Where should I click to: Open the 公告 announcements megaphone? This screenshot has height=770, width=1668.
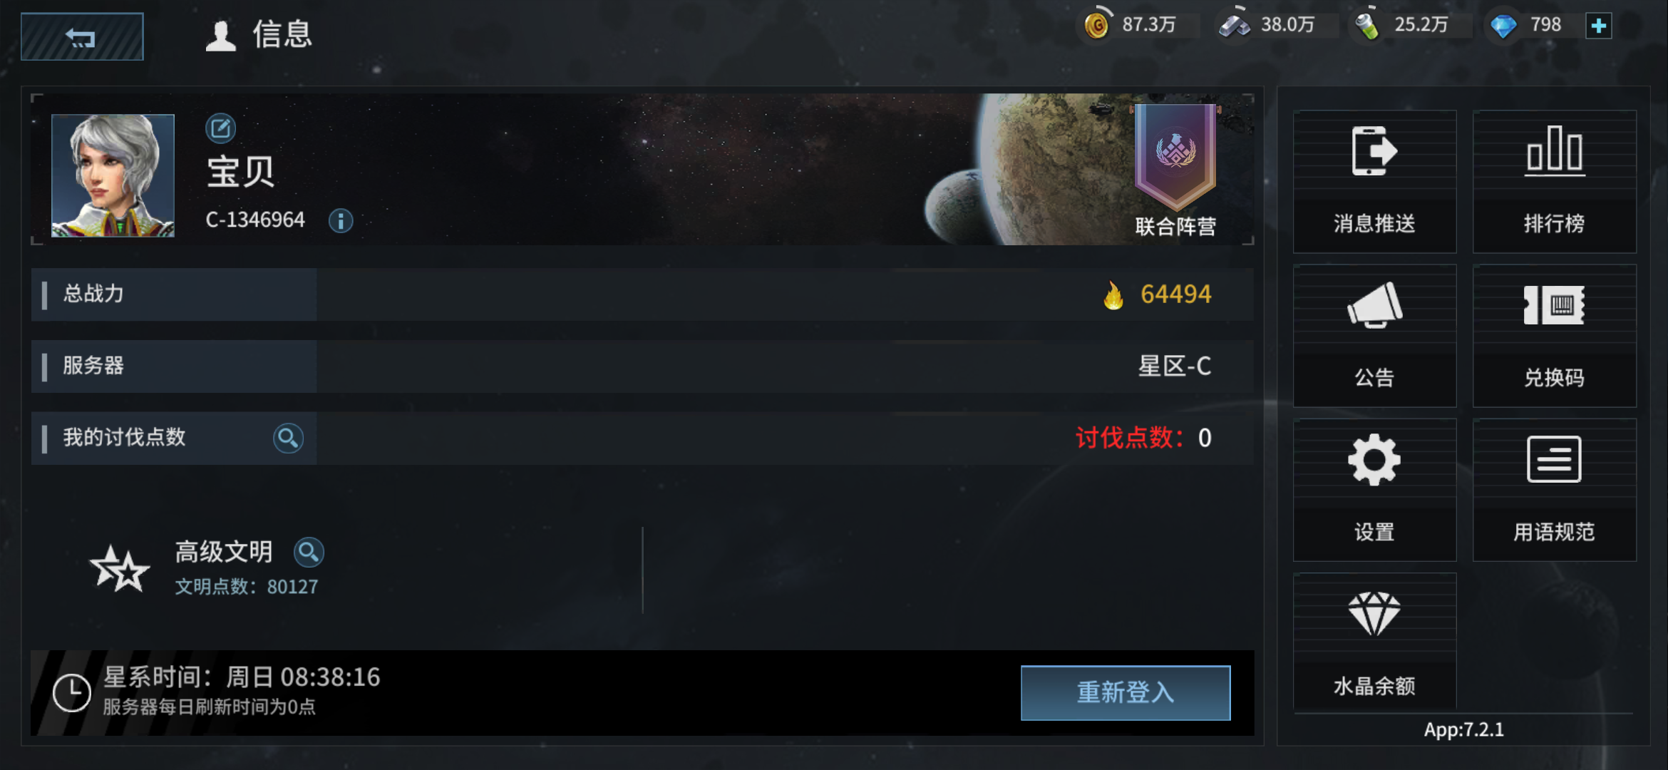[1374, 336]
